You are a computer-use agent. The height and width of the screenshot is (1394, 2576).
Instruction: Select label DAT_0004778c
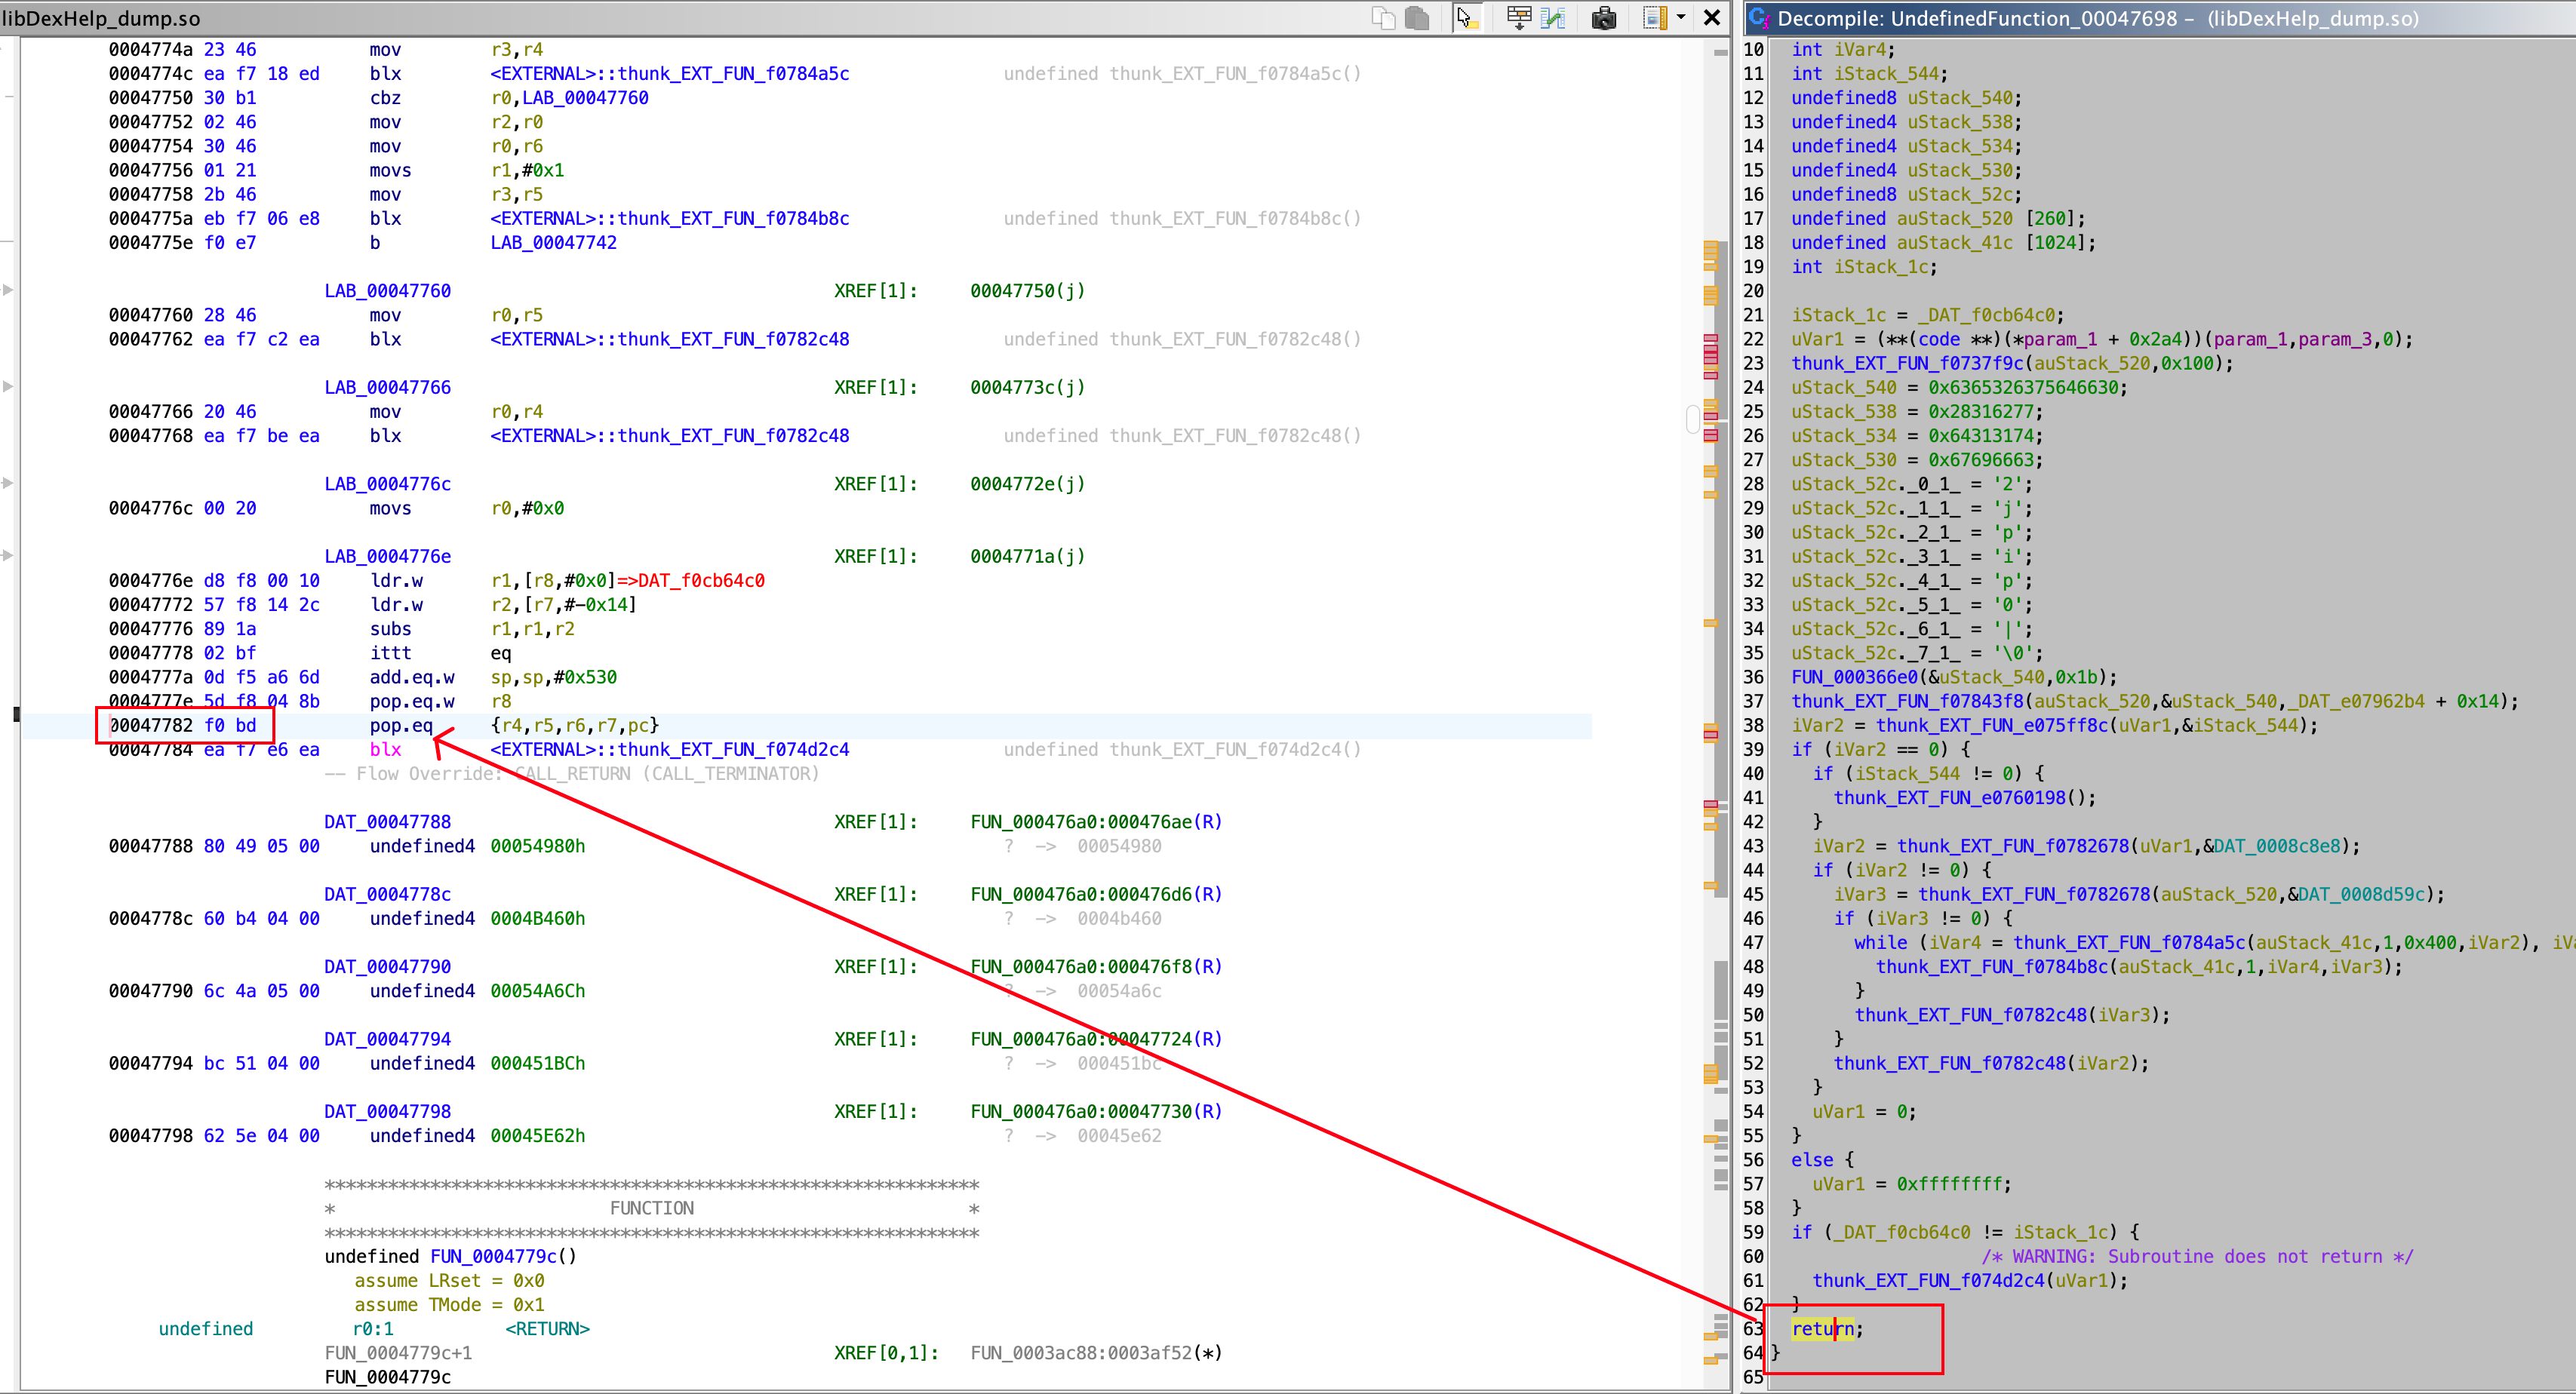click(x=387, y=894)
